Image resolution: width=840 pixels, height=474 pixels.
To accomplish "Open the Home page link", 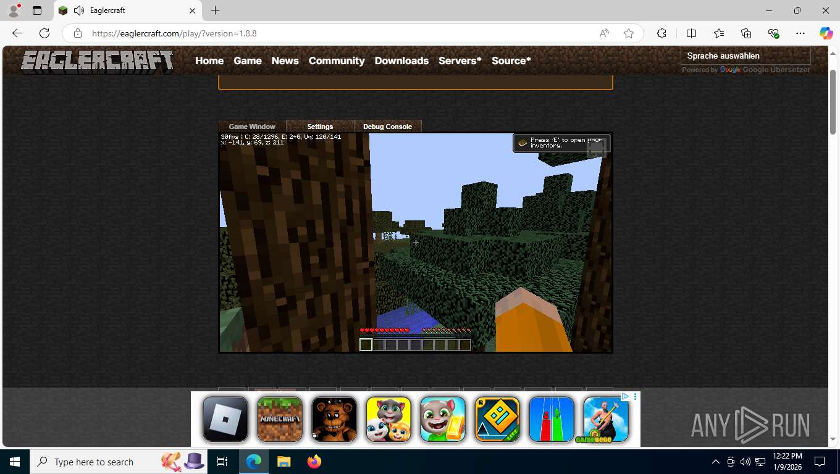I will click(x=209, y=60).
